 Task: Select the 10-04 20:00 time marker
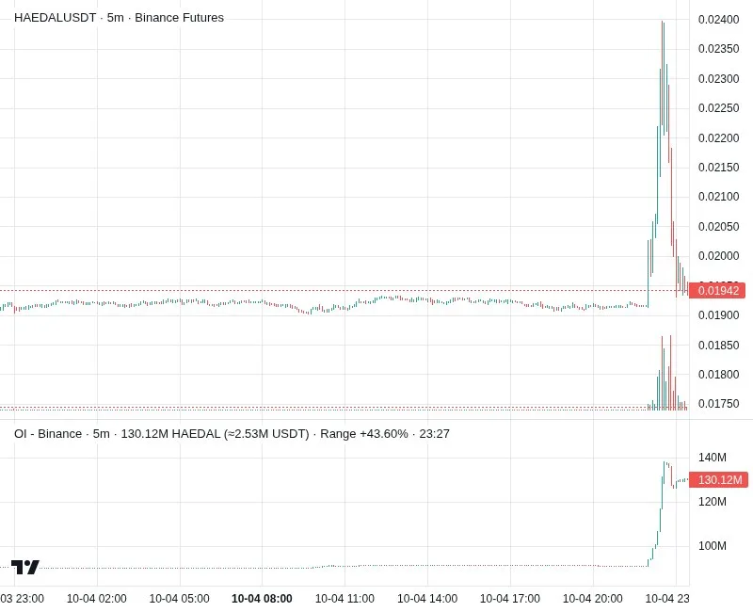point(593,599)
